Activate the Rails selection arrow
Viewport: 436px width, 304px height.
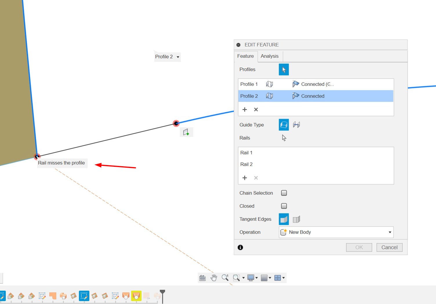[x=284, y=138]
